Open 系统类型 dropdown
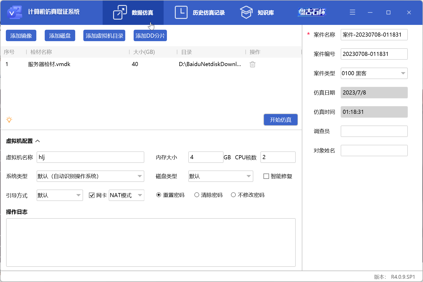 (x=90, y=176)
